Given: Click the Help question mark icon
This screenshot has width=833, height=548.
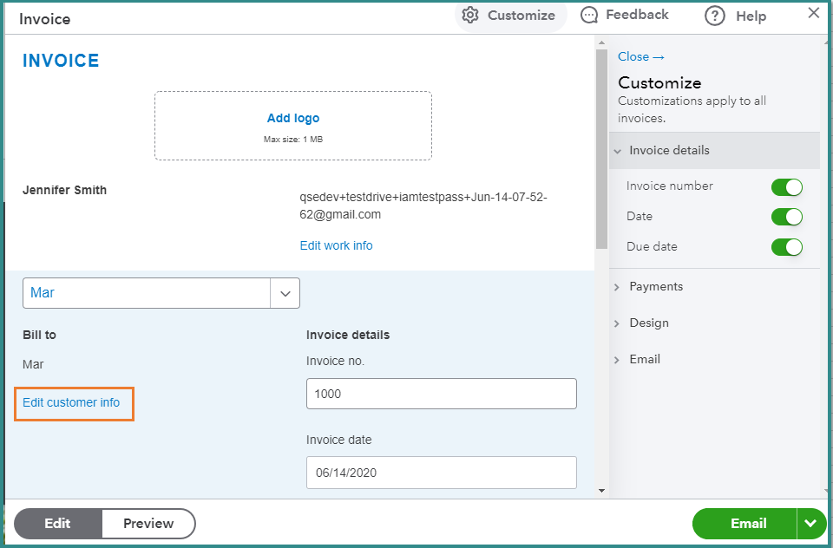Looking at the screenshot, I should click(715, 16).
